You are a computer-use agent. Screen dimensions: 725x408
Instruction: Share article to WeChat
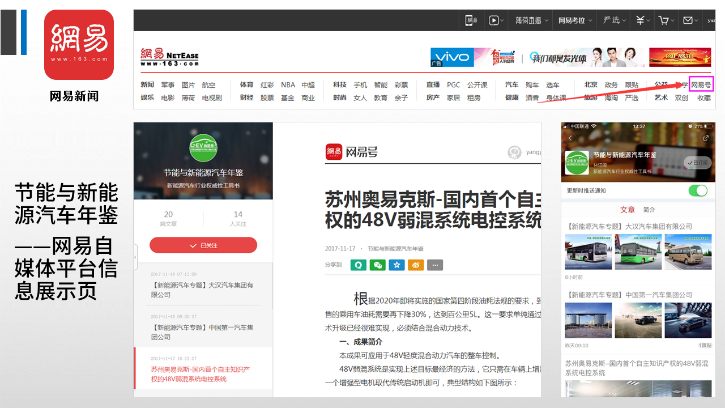click(378, 265)
